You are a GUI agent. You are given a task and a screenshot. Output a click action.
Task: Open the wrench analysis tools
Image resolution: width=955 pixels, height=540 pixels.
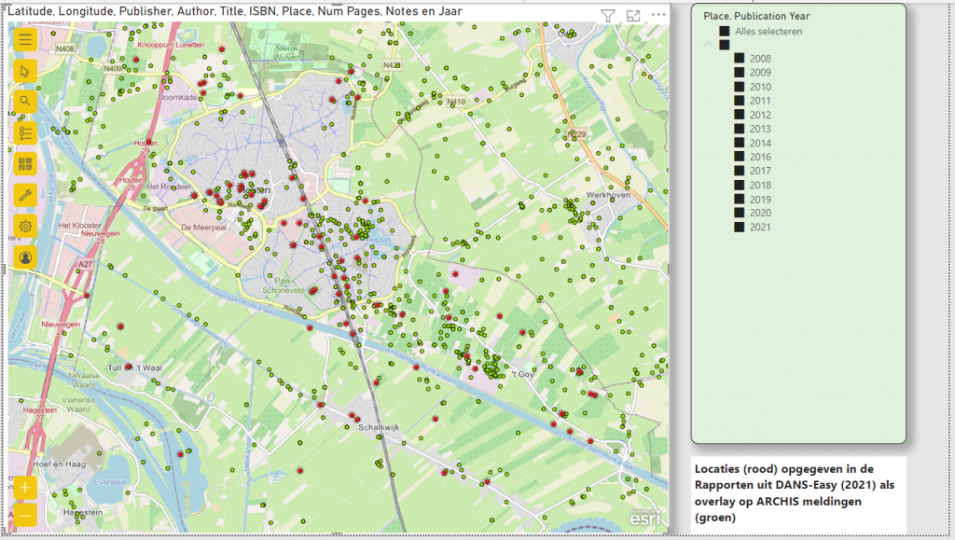click(x=25, y=195)
